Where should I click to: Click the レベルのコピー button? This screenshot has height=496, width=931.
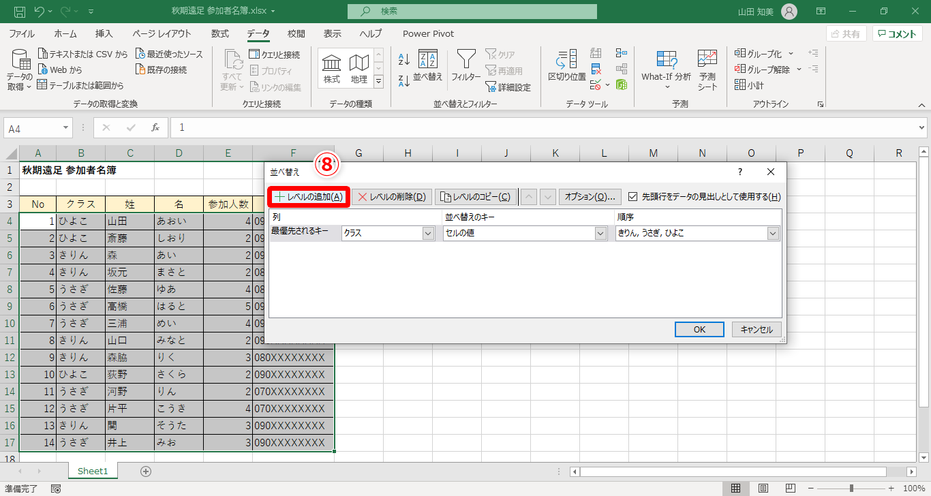475,197
